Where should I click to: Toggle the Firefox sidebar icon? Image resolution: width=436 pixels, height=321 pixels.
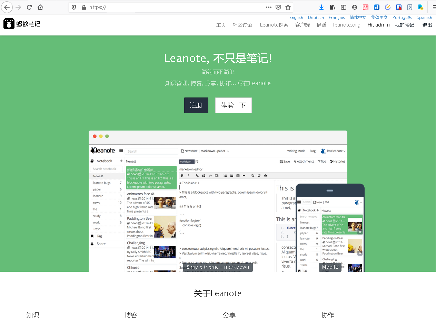click(344, 7)
